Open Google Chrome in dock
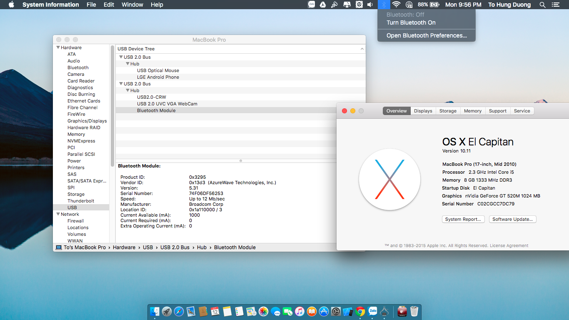The image size is (569, 320). [x=360, y=311]
